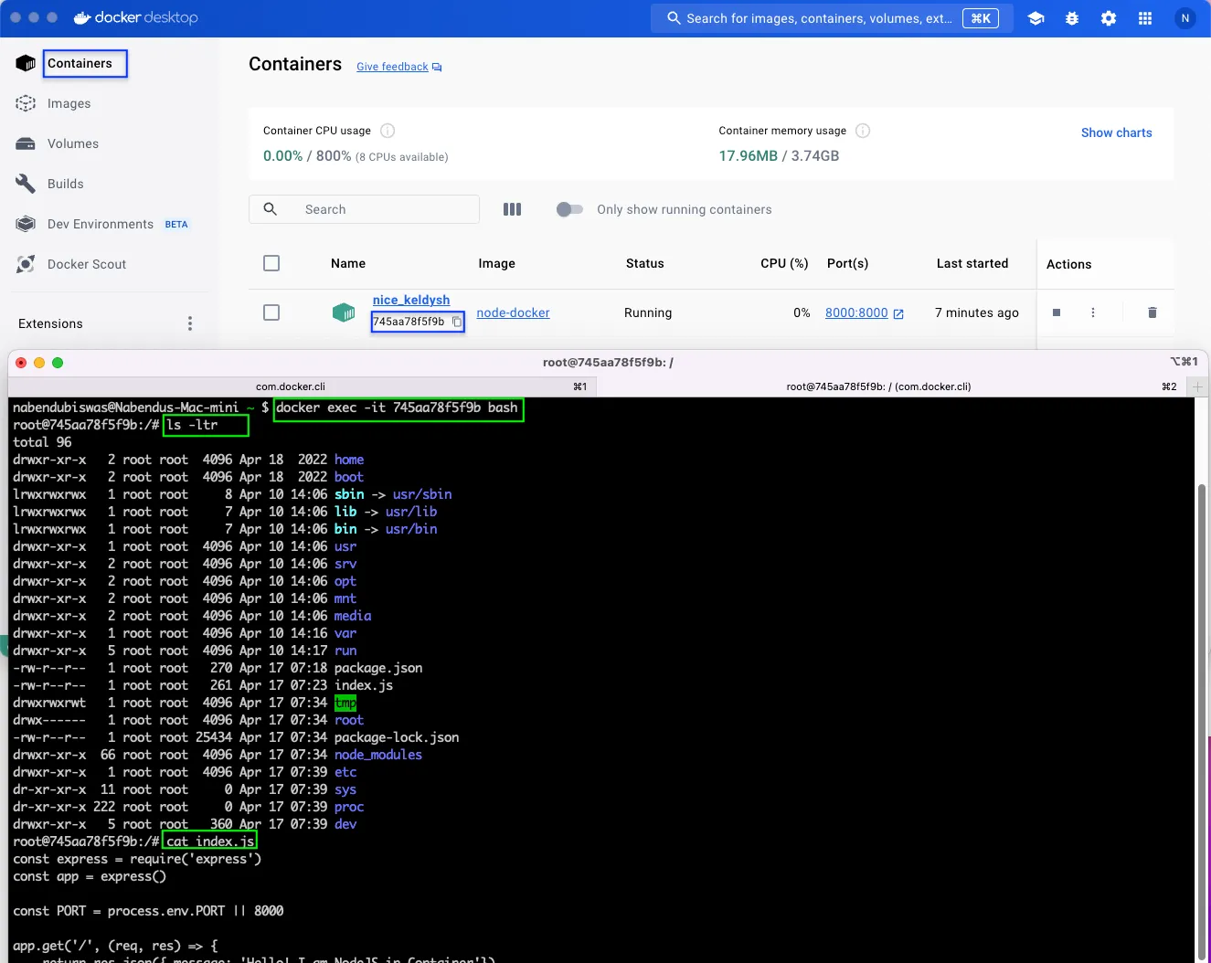Open the Extensions three-dot menu

coord(190,323)
